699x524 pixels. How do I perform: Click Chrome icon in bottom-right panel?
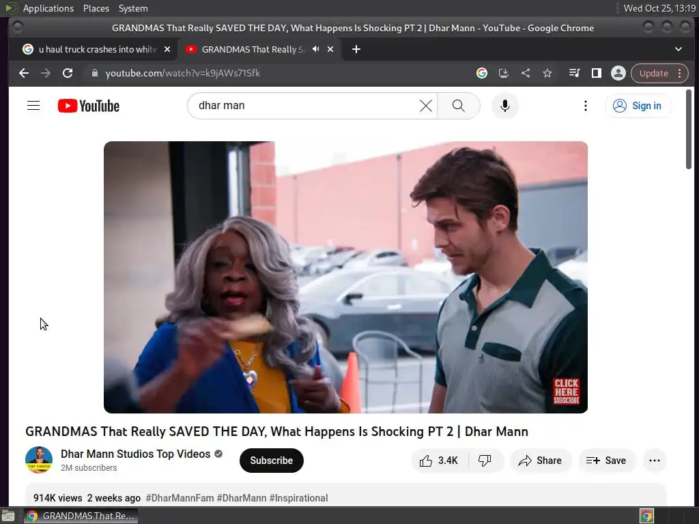click(646, 516)
